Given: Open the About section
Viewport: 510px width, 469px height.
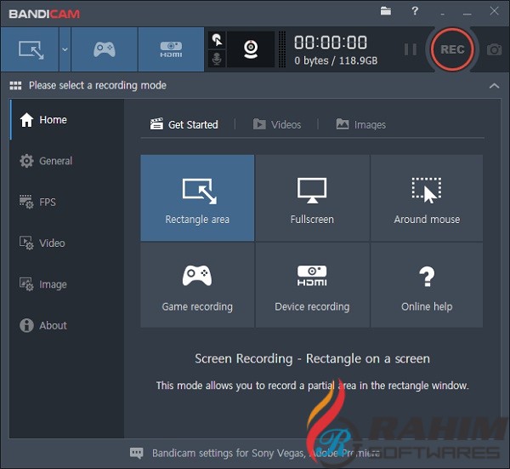Looking at the screenshot, I should tap(67, 326).
